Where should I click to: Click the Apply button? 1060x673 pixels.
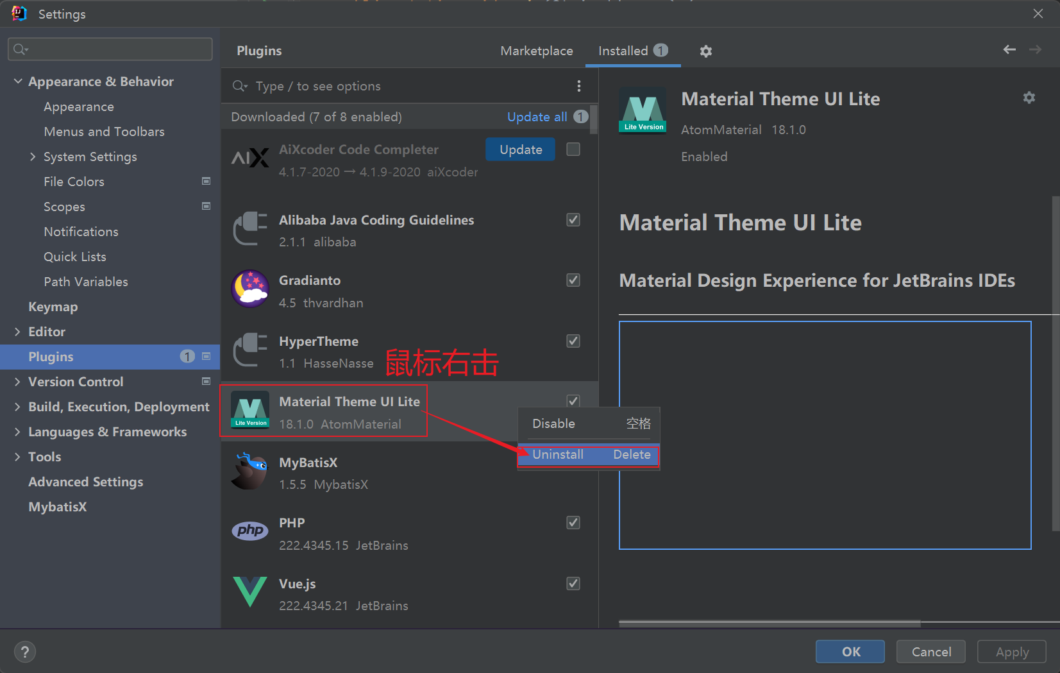tap(1012, 652)
